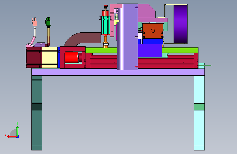Image resolution: width=237 pixels, height=154 pixels.
Task: Pick the magenta angled bracket at top
Action: point(147,11)
